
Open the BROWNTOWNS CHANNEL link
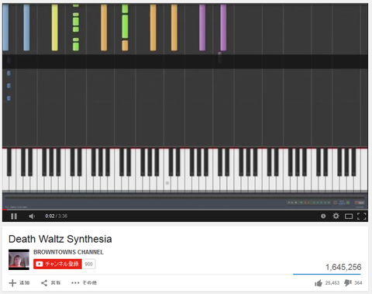coord(68,252)
